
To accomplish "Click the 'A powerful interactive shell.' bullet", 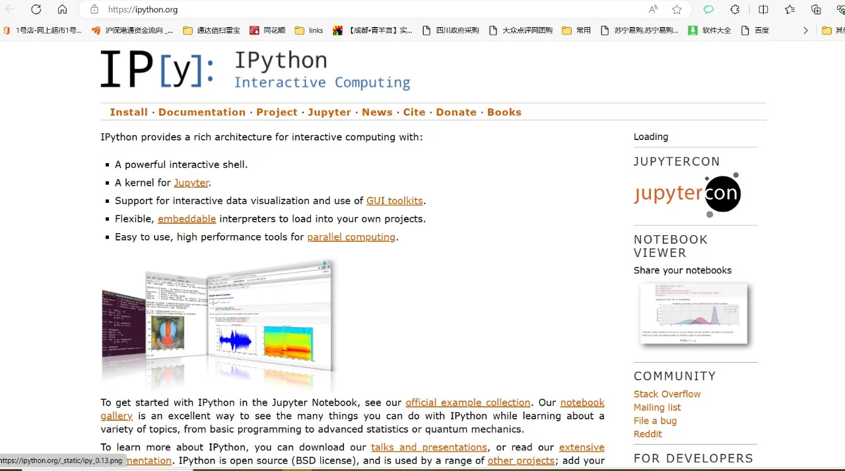I will [182, 165].
